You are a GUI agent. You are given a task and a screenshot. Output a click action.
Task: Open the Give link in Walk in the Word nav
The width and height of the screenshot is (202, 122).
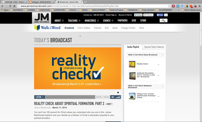pos(107,28)
